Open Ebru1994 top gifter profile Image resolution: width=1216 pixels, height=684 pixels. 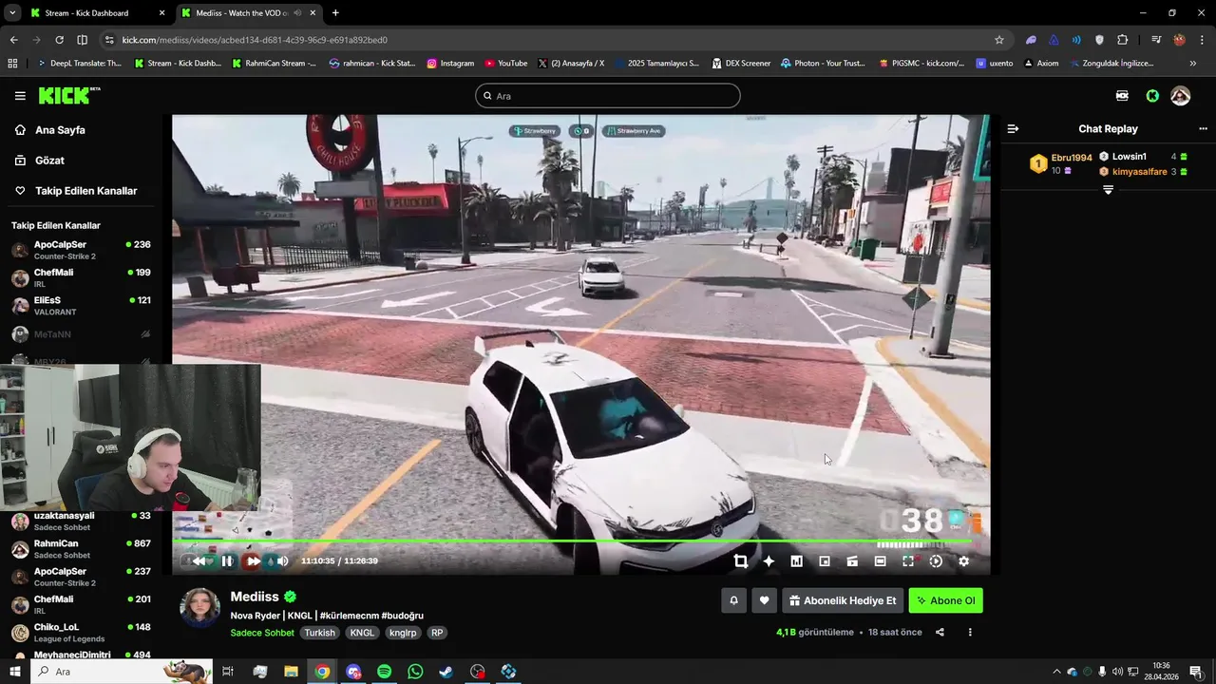[1061, 163]
